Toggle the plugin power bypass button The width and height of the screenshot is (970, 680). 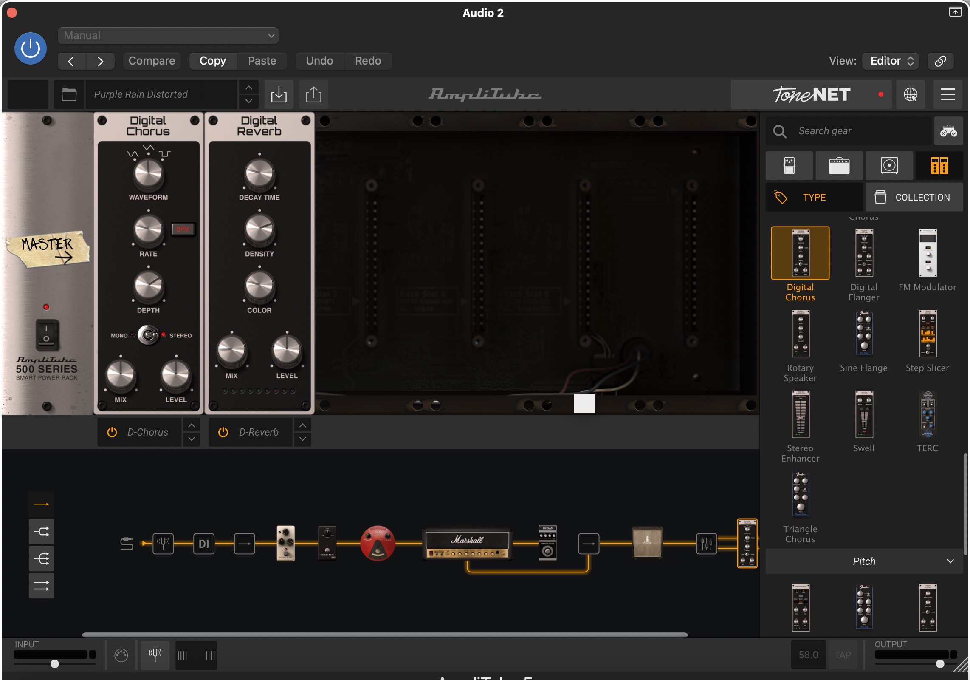[x=31, y=48]
